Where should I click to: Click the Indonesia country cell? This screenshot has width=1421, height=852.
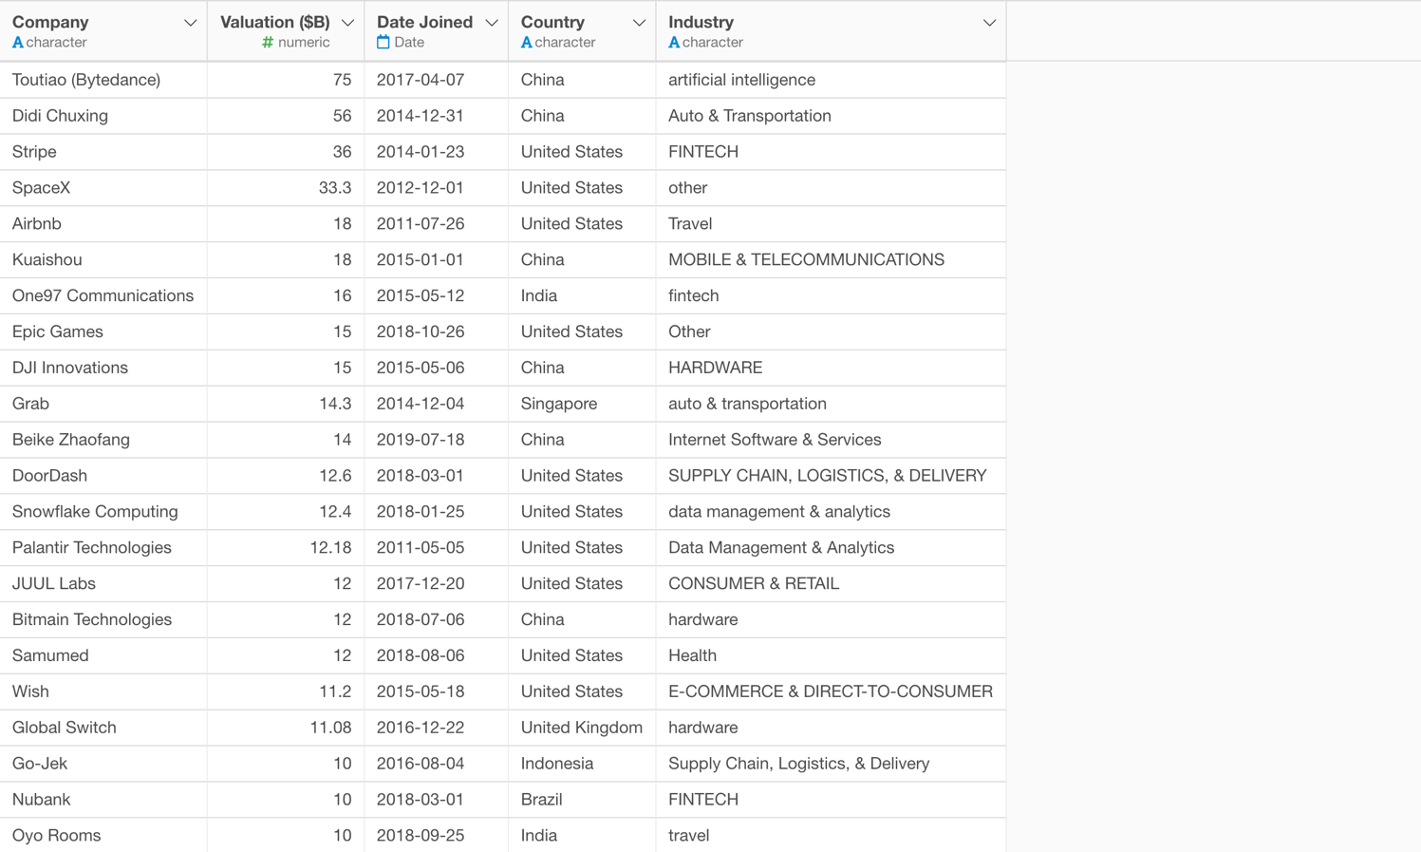[582, 765]
